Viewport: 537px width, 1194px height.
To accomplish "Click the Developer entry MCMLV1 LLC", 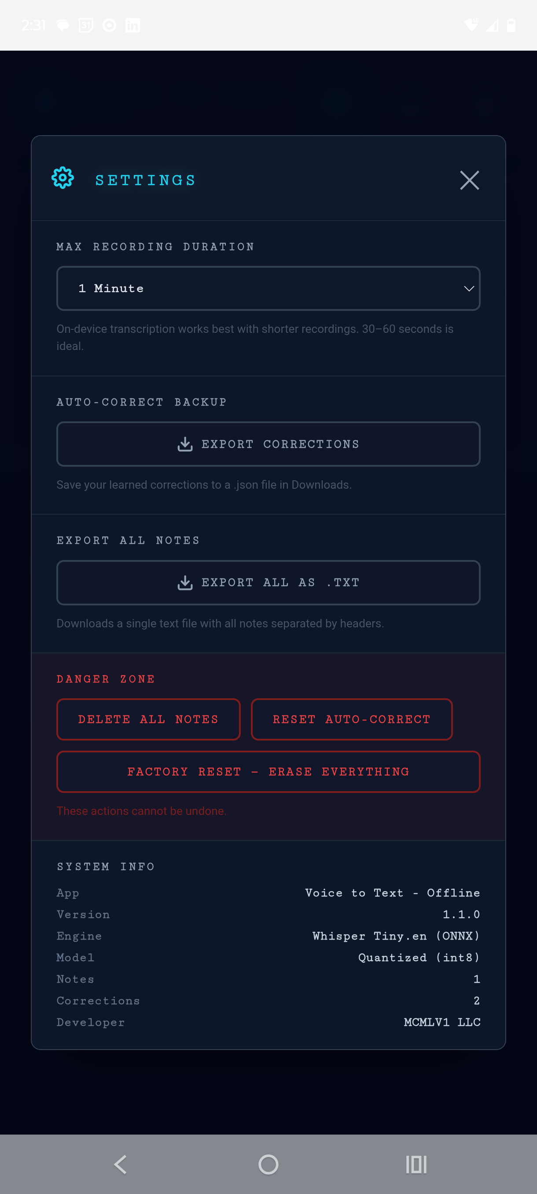I will click(441, 1022).
